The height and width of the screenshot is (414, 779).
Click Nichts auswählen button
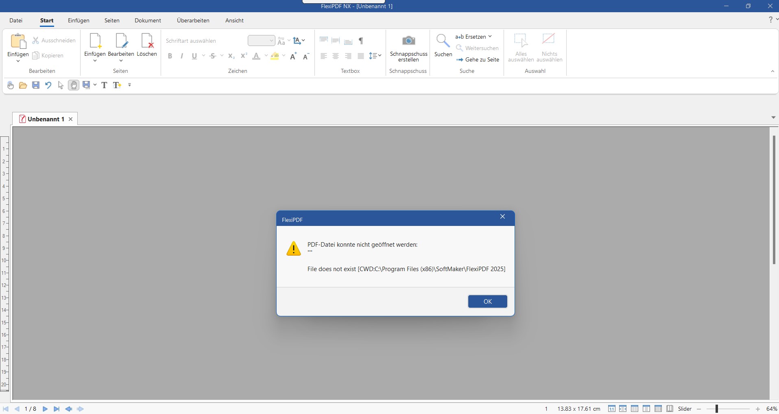click(x=549, y=48)
